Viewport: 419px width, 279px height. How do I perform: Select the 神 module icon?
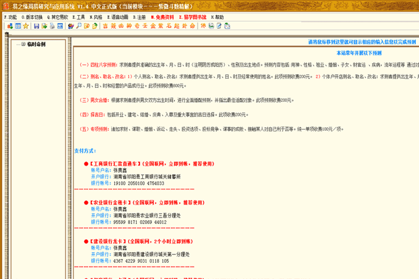pos(129,26)
